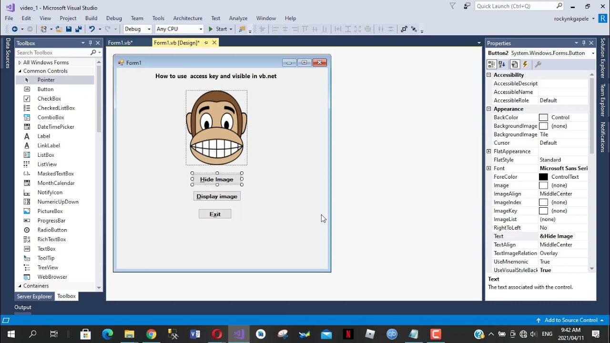This screenshot has height=343, width=610.
Task: Save the current file with Save icon
Action: [69, 29]
